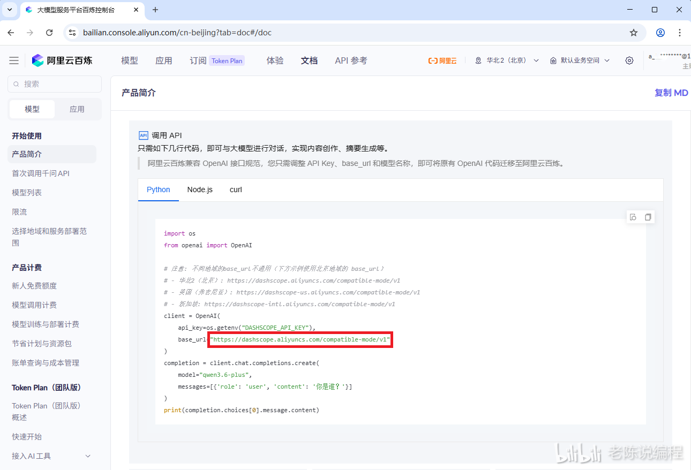This screenshot has height=470, width=691.
Task: Open the 文档 top navigation item
Action: pyautogui.click(x=310, y=60)
